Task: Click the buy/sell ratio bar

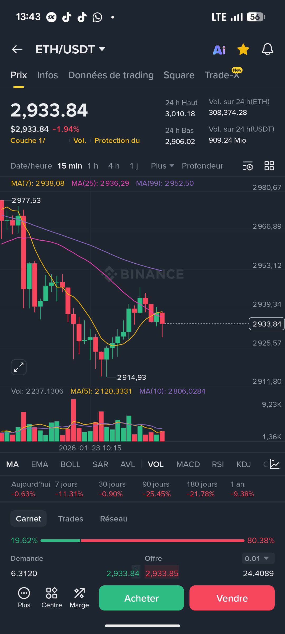Action: coord(142,540)
